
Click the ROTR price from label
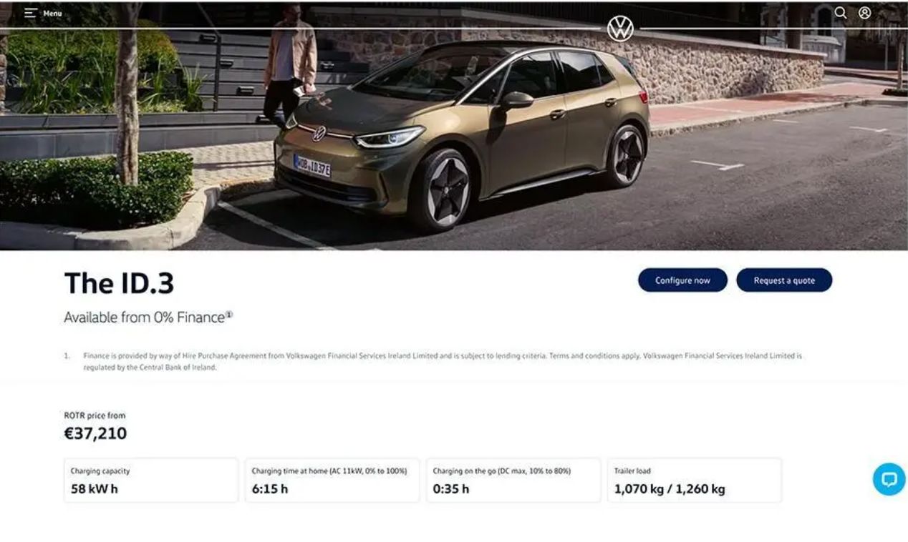[95, 415]
